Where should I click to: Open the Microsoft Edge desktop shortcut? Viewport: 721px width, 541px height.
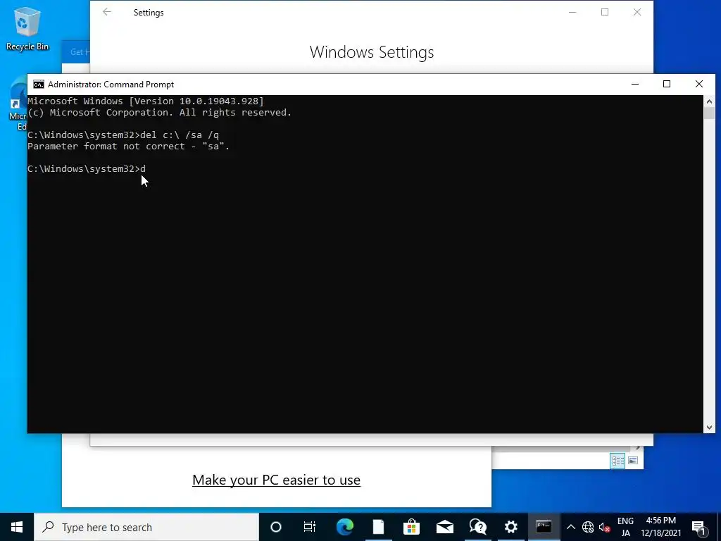[18, 105]
